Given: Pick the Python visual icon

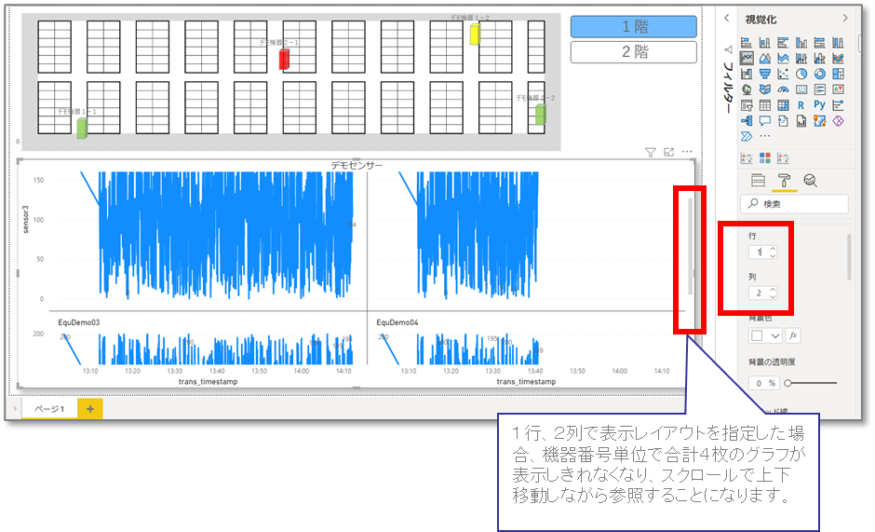Looking at the screenshot, I should 819,104.
